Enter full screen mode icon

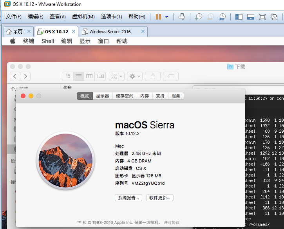tap(262, 17)
